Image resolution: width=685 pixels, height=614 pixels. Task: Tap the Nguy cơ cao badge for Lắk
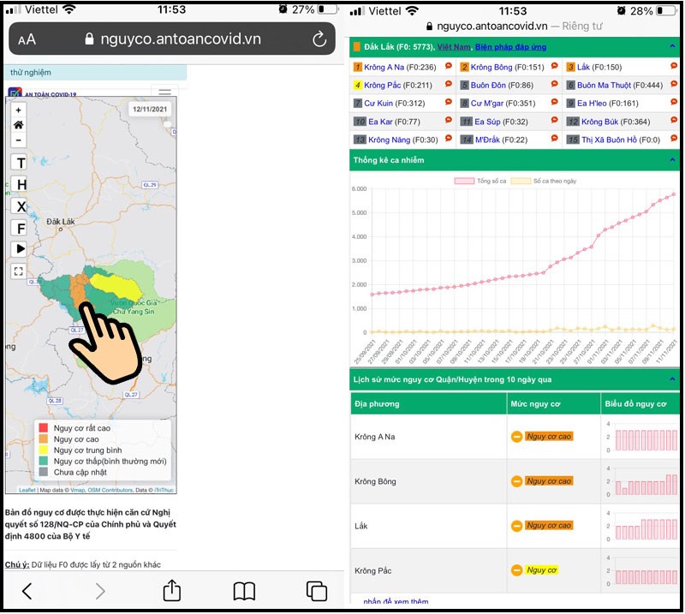click(549, 525)
